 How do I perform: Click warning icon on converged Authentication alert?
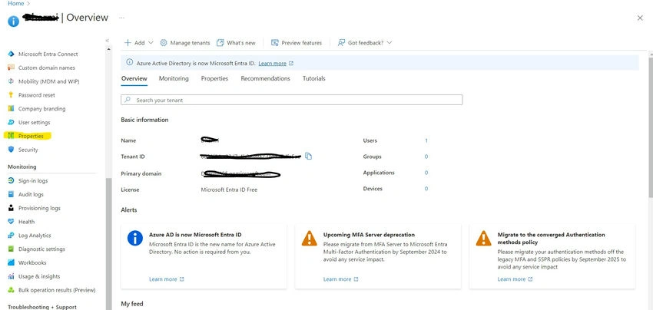pos(483,239)
